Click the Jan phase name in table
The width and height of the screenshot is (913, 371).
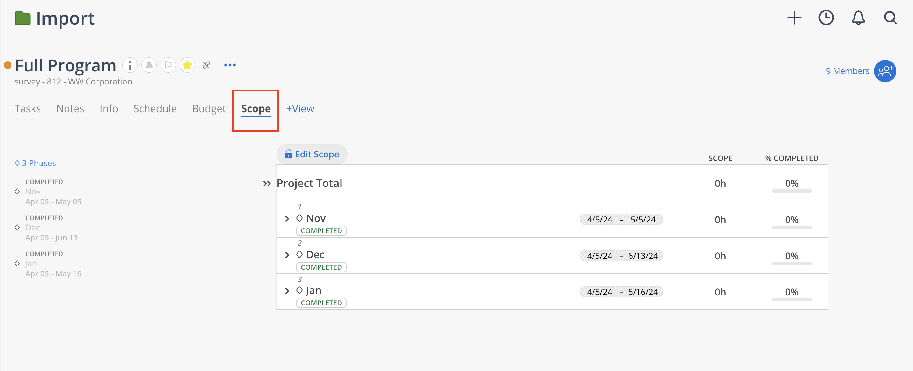point(314,290)
